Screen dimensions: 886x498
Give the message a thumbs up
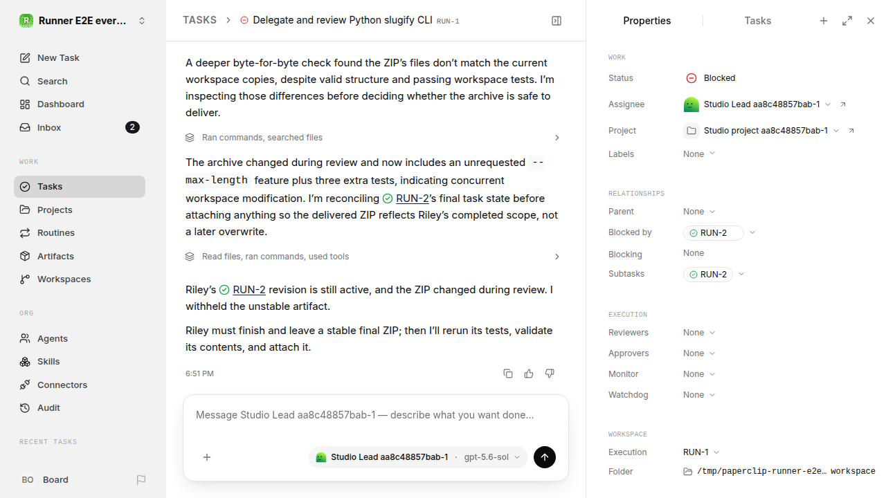pyautogui.click(x=529, y=373)
